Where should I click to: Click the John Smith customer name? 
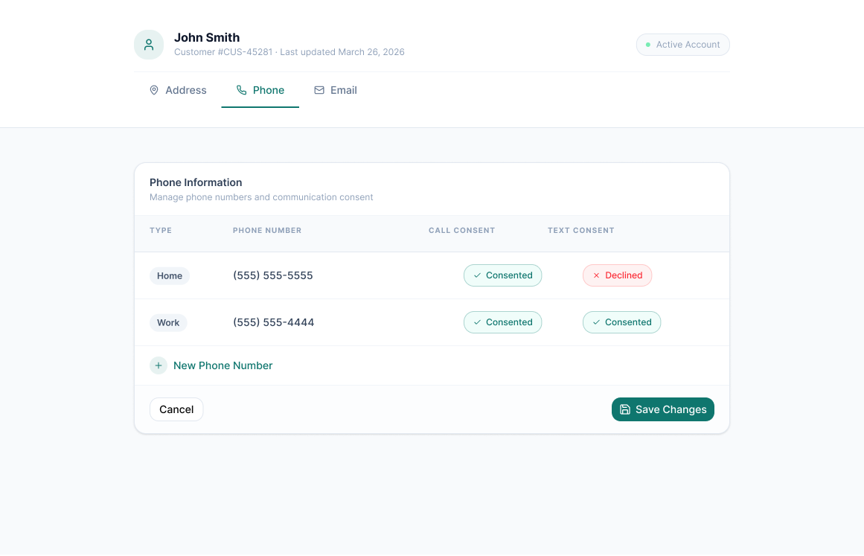[207, 37]
